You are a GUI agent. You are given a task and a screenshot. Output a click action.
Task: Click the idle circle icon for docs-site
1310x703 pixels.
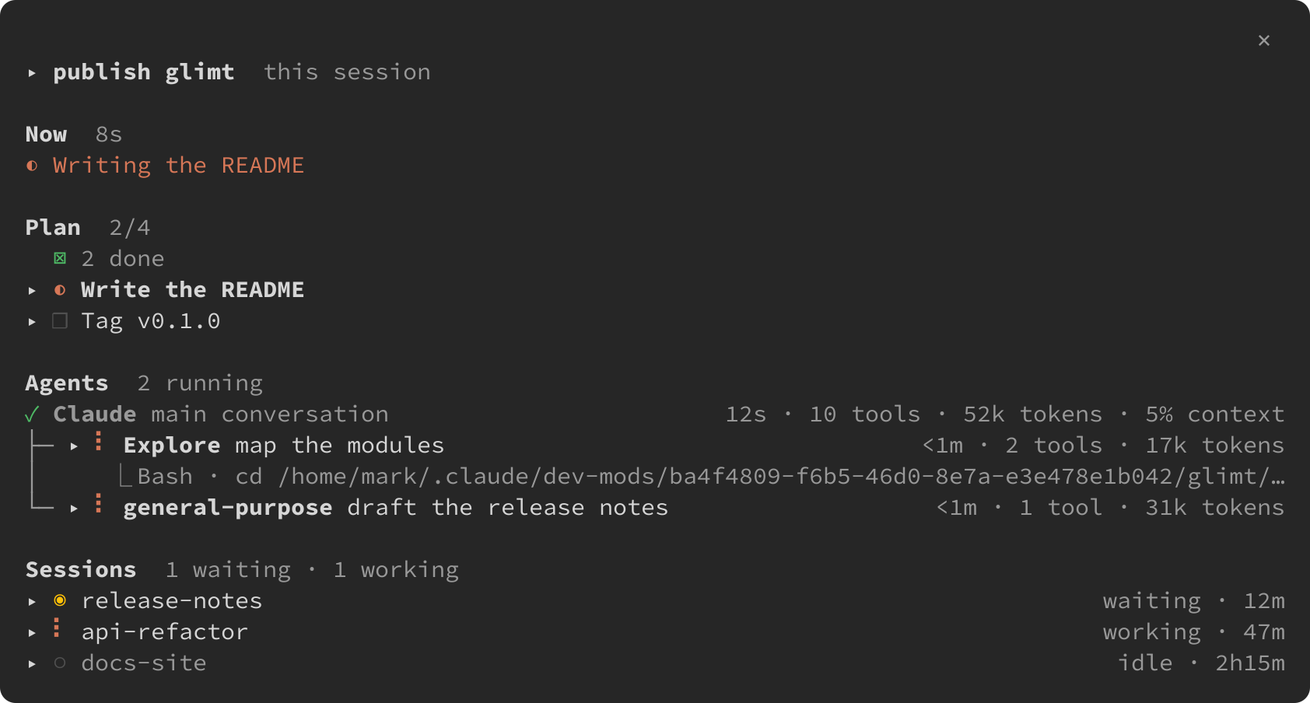pyautogui.click(x=60, y=663)
